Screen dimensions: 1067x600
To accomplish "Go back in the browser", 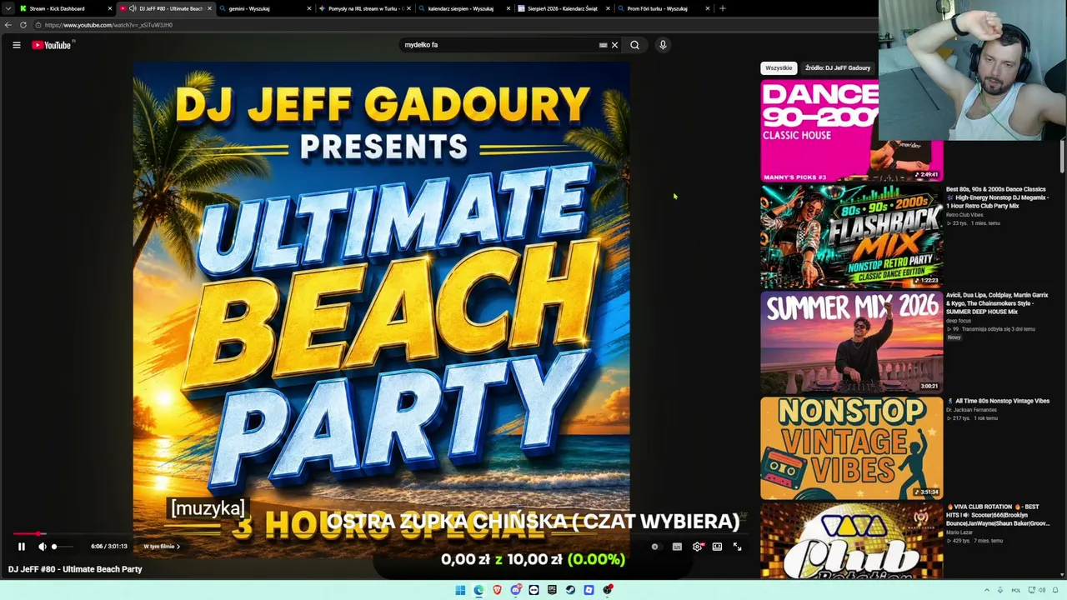I will (8, 25).
